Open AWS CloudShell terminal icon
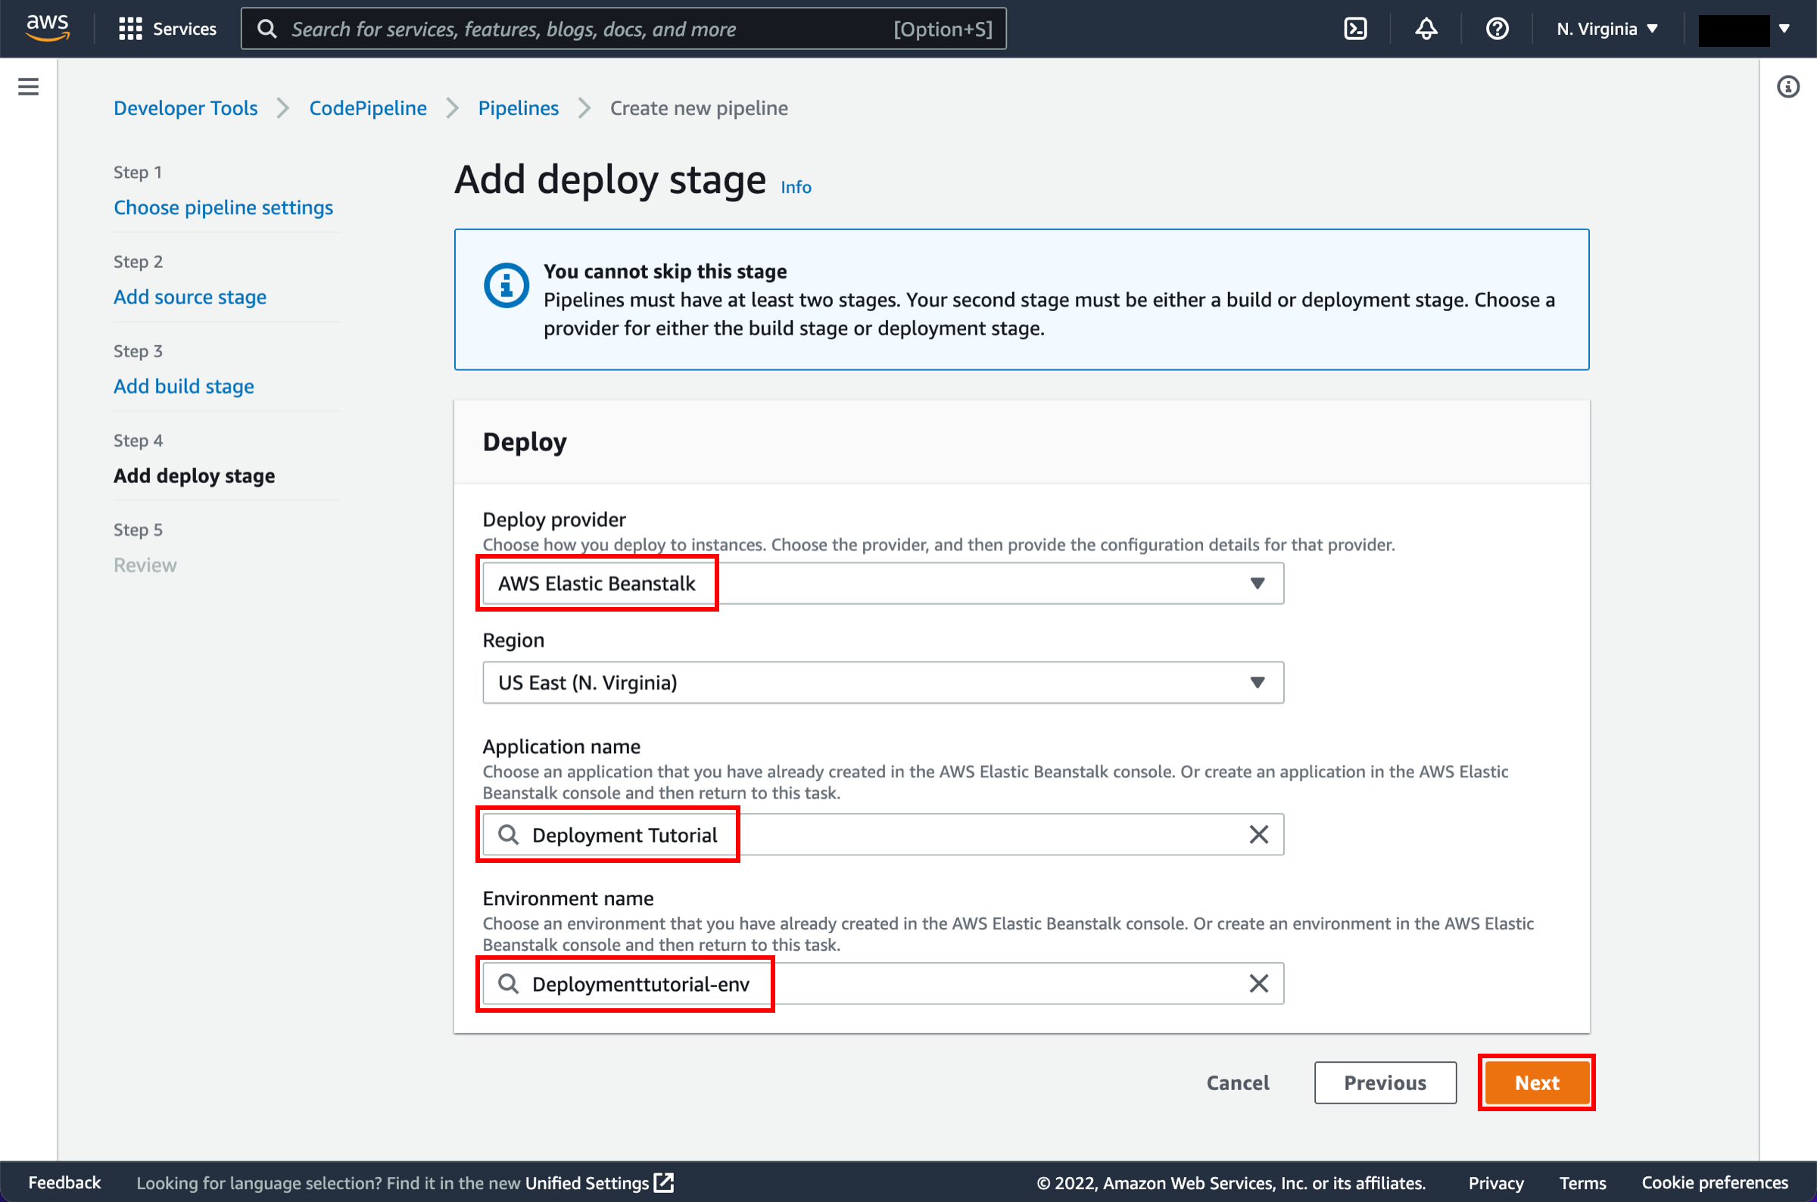Image resolution: width=1817 pixels, height=1202 pixels. [1354, 29]
